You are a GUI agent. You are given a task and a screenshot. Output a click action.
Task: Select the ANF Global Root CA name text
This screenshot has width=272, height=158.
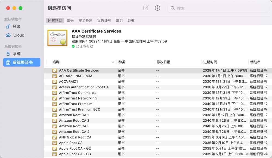click(x=75, y=137)
